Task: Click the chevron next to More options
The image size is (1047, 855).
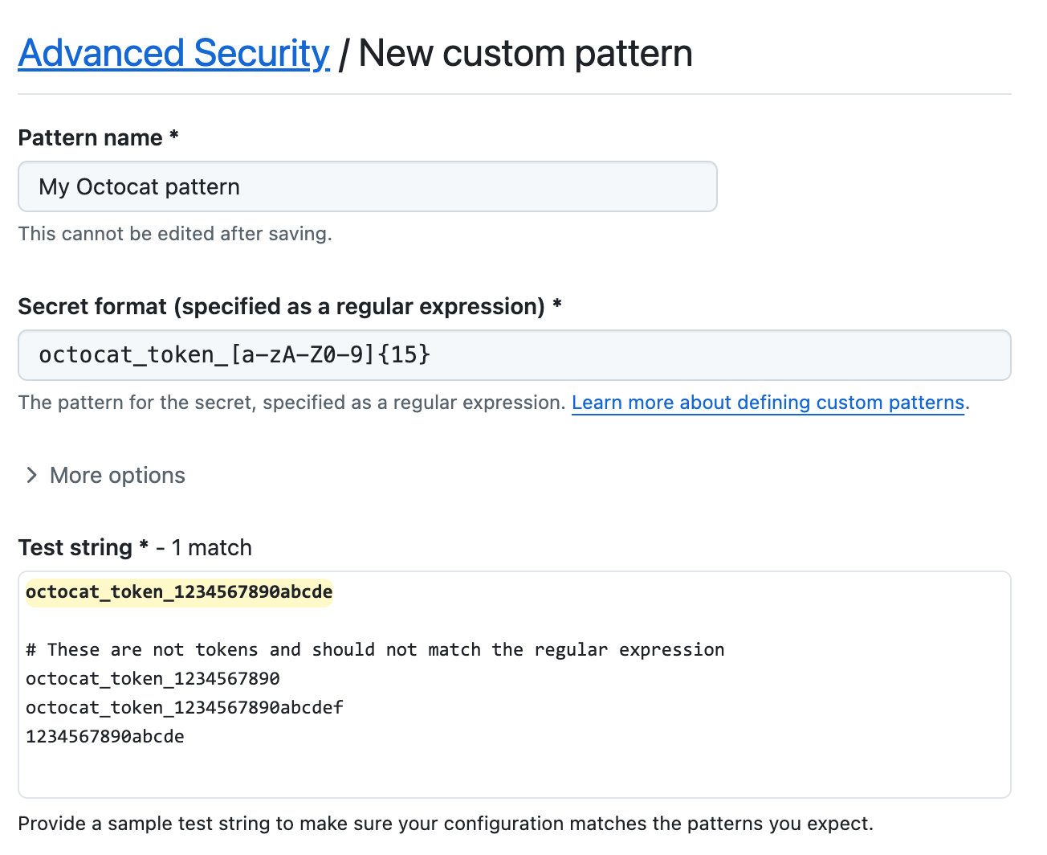Action: coord(31,475)
